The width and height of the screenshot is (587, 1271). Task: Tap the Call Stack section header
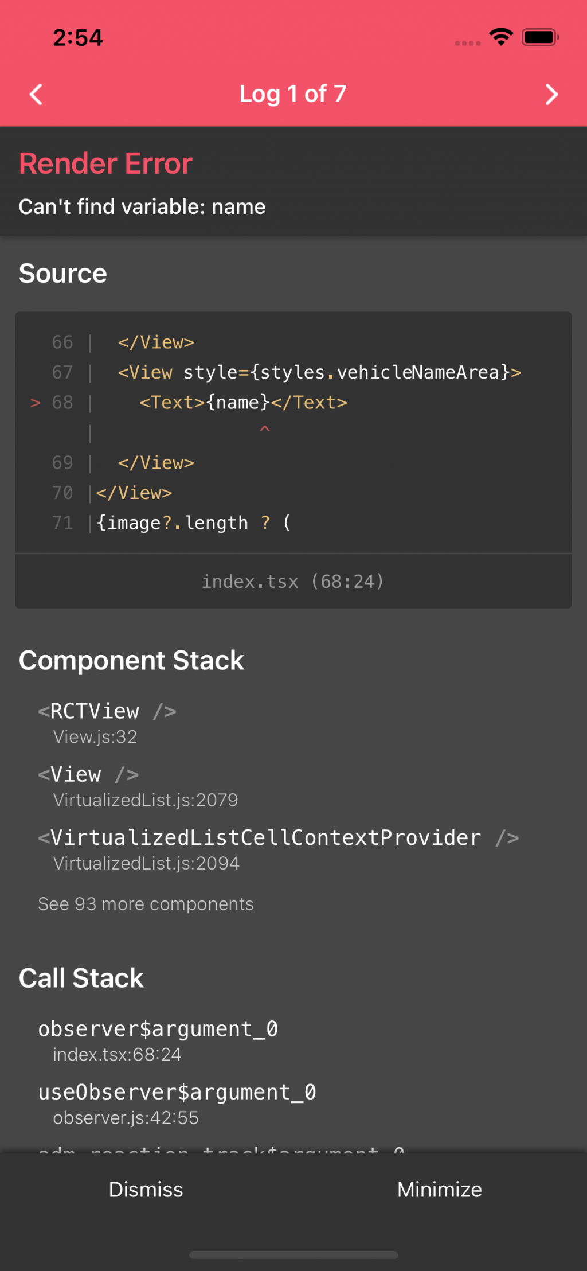[x=81, y=978]
